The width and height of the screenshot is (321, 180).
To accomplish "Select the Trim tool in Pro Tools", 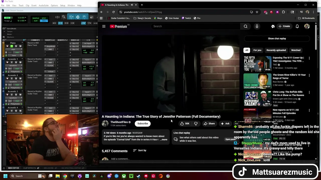I will 71,17.
